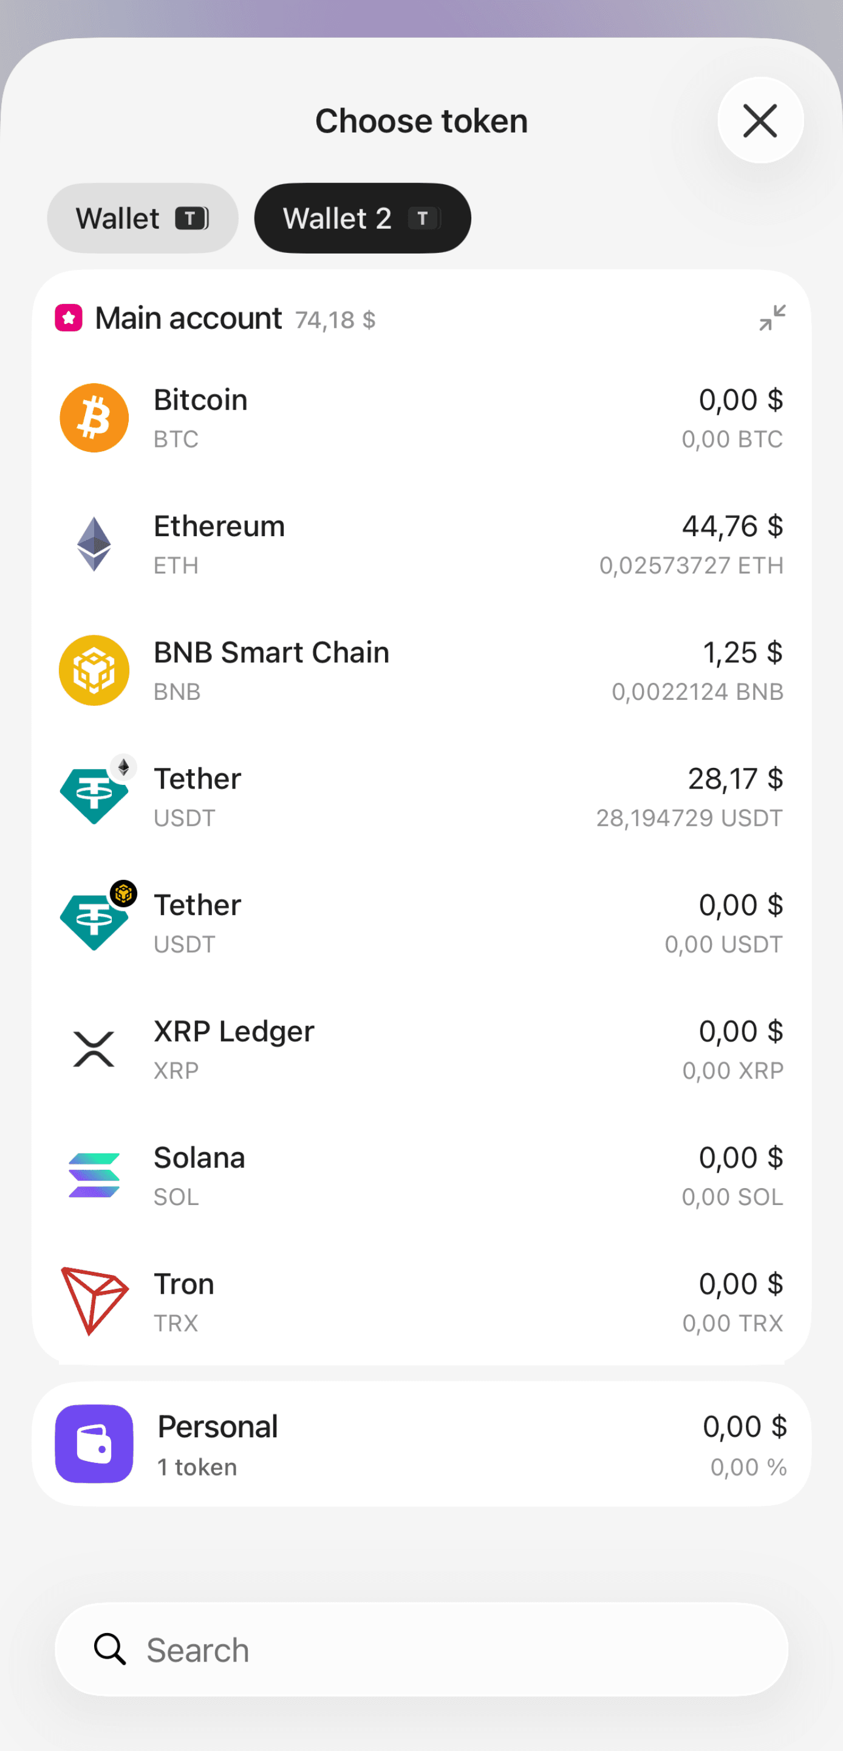Collapse the Main account section

(x=773, y=318)
